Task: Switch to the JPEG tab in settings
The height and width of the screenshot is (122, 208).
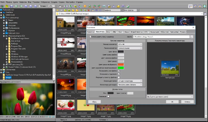Action: pos(114,32)
